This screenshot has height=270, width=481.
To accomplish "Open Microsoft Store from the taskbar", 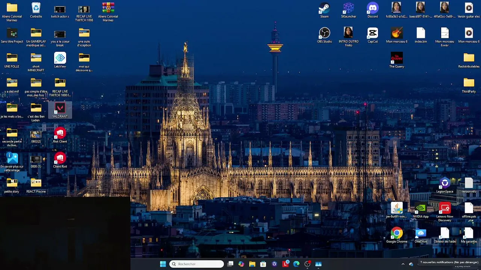I will point(263,264).
